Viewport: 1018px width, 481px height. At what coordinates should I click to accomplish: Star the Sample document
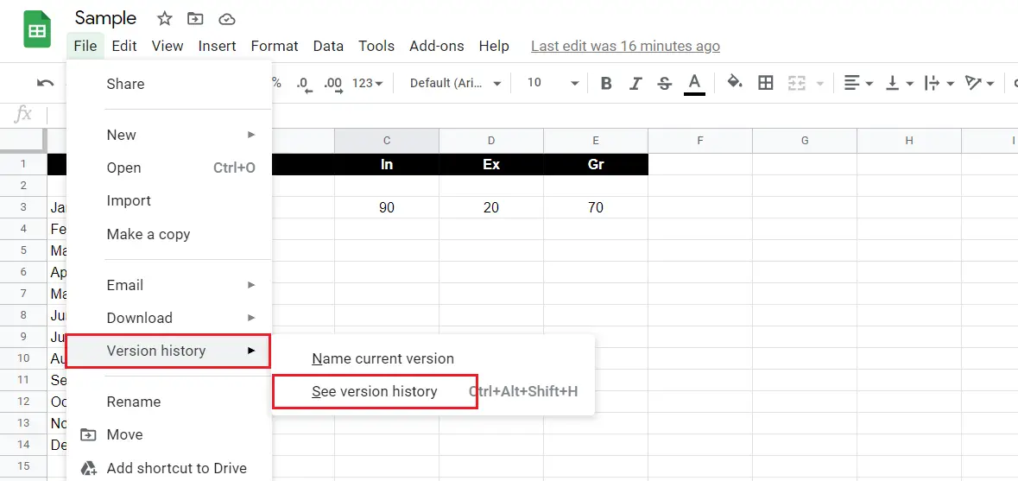165,19
